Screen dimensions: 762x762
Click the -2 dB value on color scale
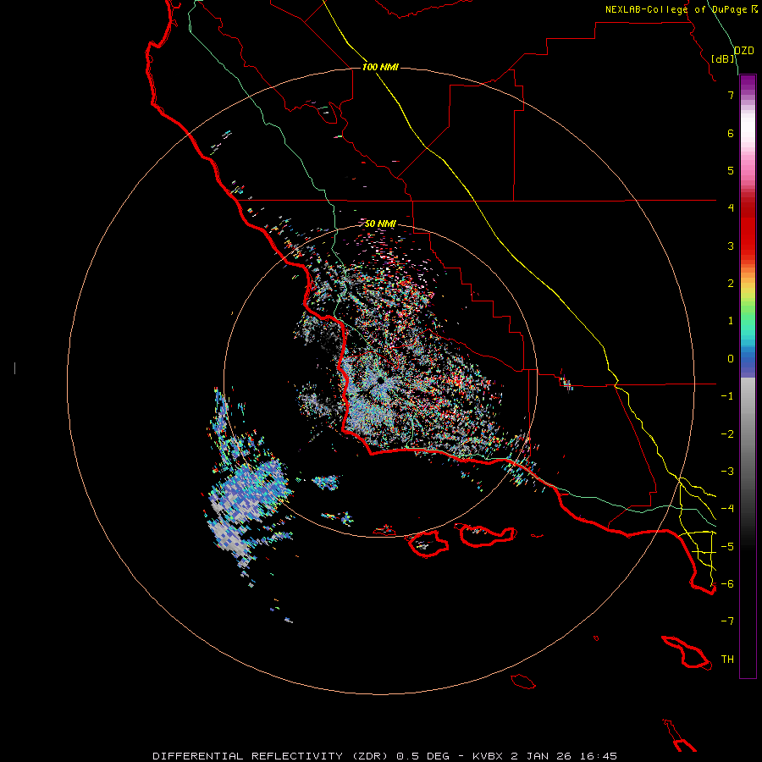(x=727, y=434)
